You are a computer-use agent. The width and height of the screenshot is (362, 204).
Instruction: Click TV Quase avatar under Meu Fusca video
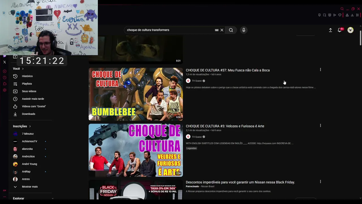tap(188, 81)
